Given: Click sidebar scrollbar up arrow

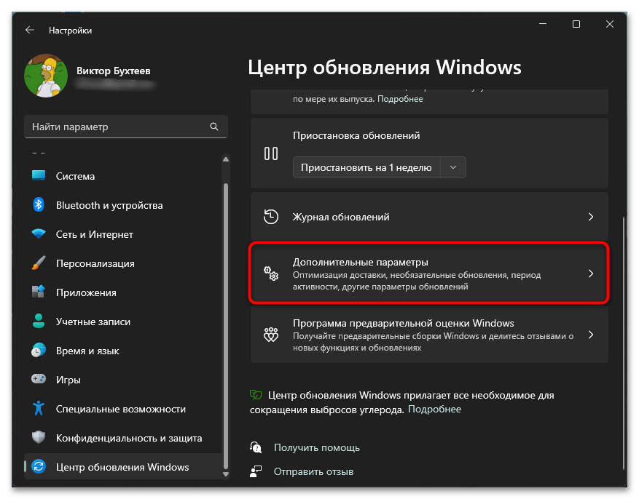Looking at the screenshot, I should click(x=226, y=159).
